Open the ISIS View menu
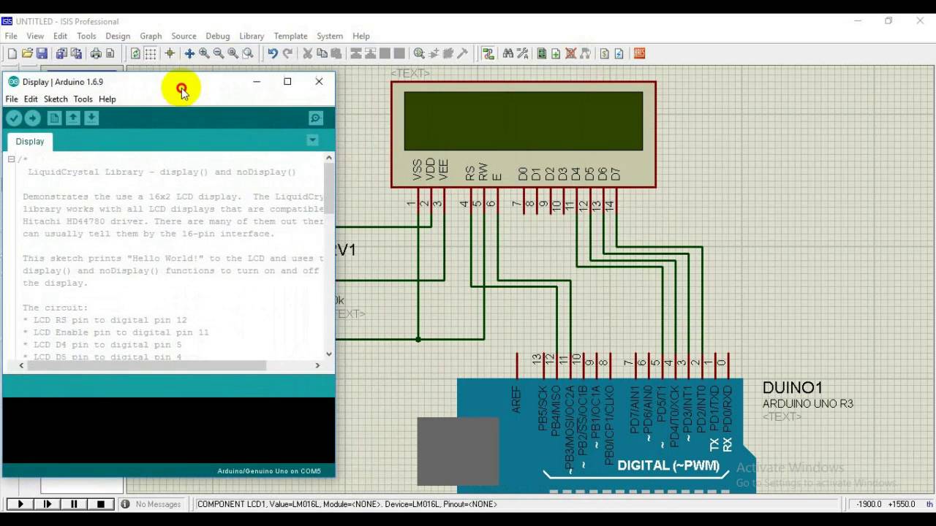Image resolution: width=936 pixels, height=526 pixels. point(35,36)
